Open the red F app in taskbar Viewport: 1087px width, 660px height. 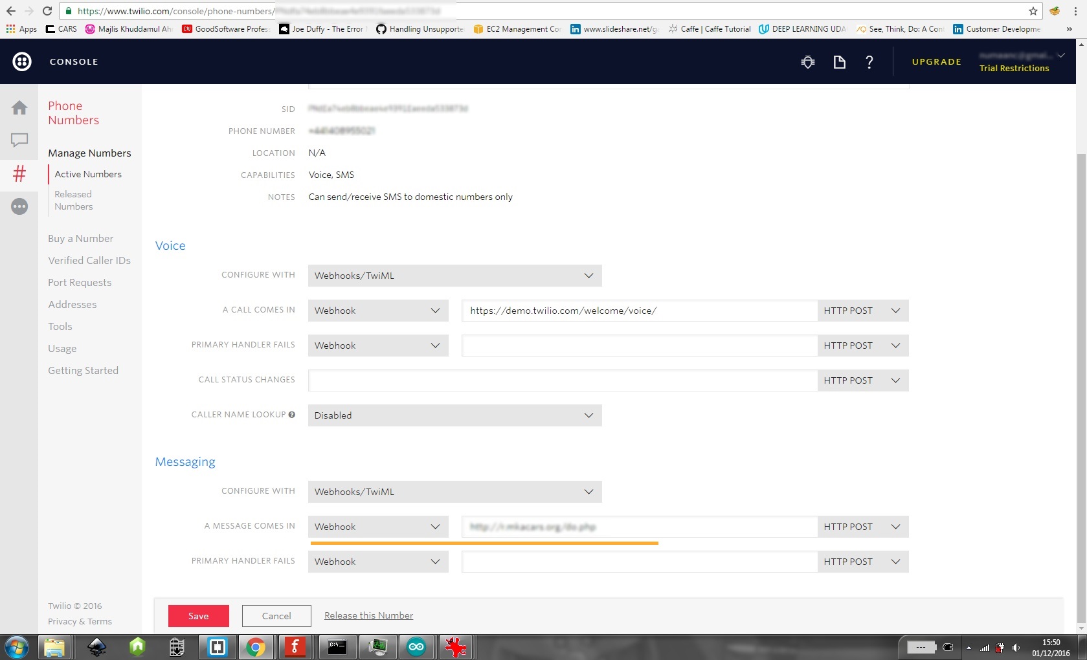[295, 647]
